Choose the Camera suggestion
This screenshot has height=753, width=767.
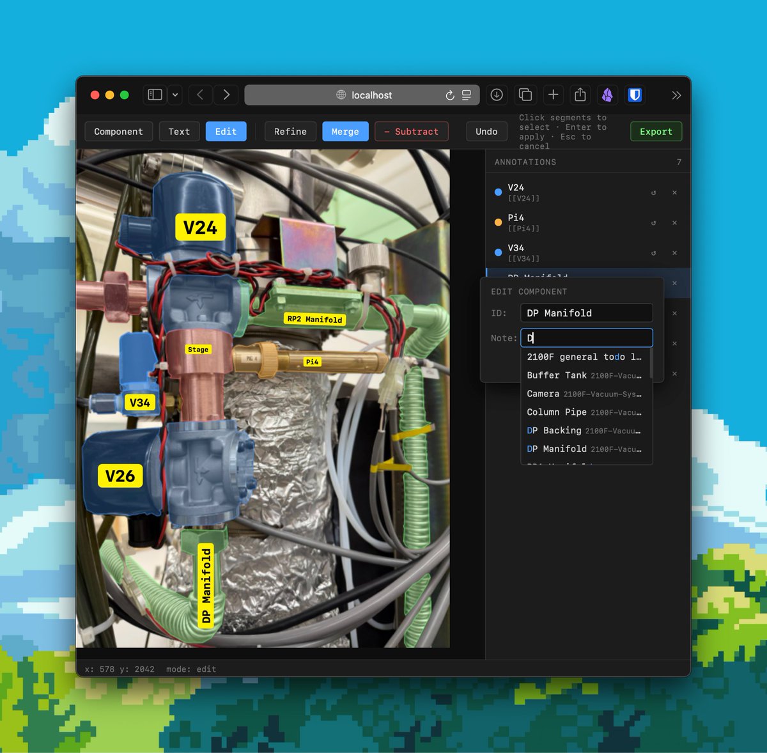pos(585,394)
